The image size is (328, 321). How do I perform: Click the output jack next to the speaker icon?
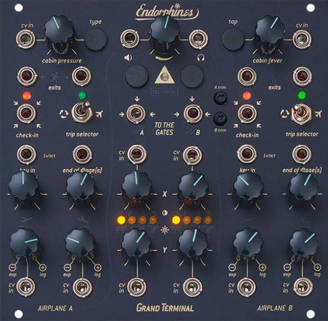point(130,39)
